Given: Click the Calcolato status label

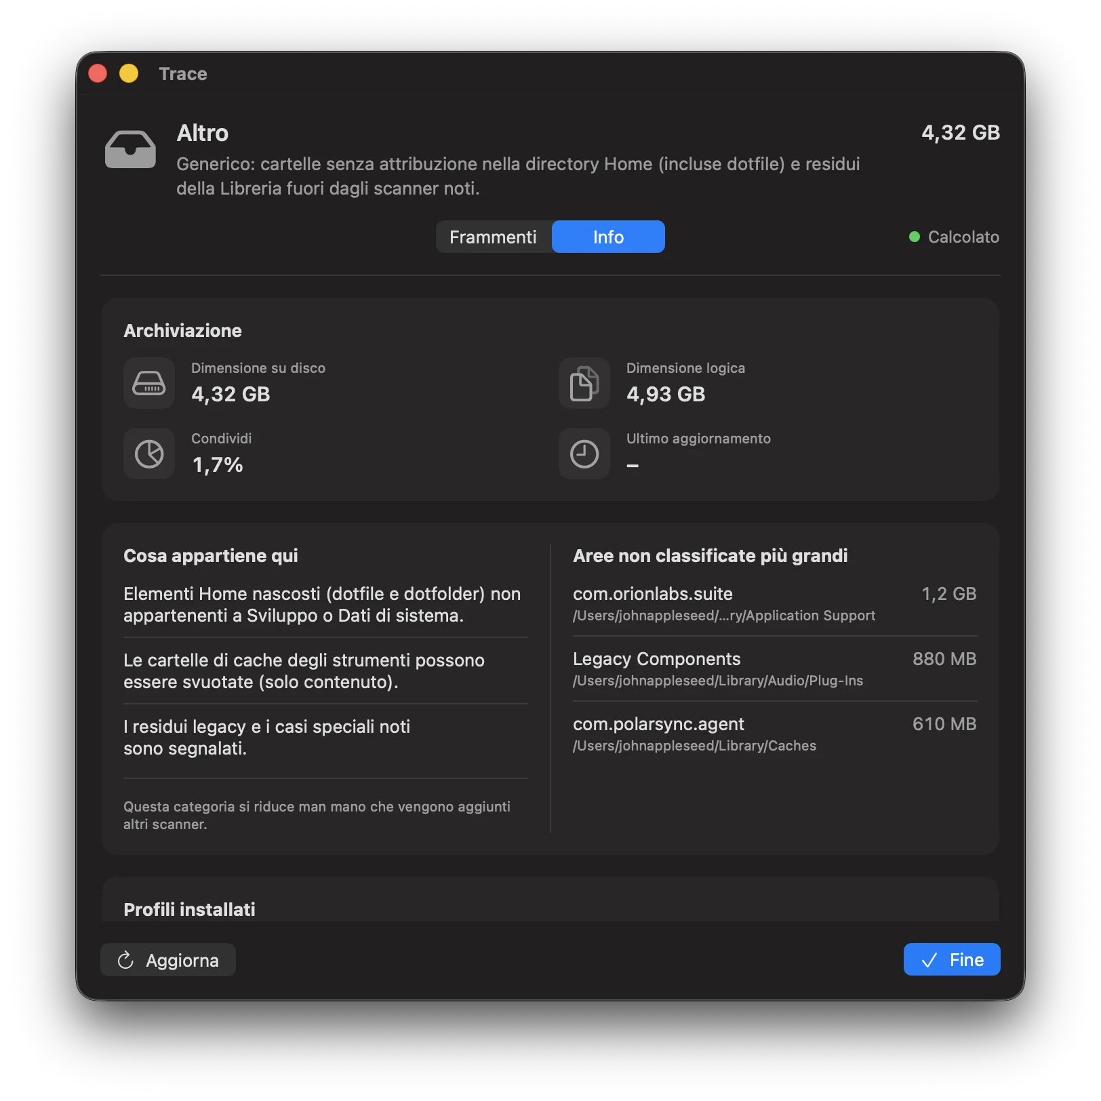Looking at the screenshot, I should (963, 237).
